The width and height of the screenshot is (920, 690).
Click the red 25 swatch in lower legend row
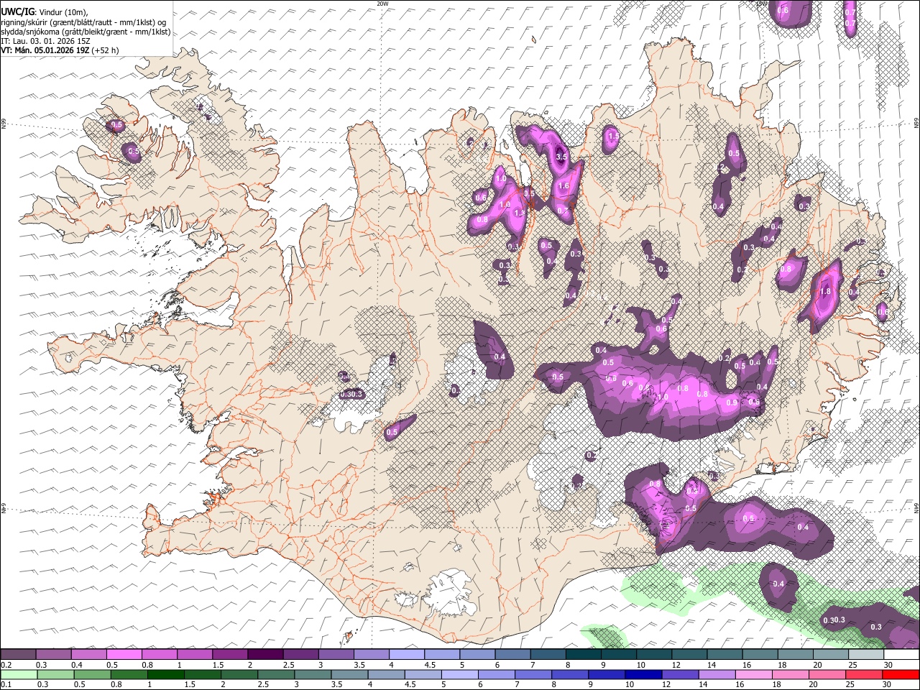(865, 674)
